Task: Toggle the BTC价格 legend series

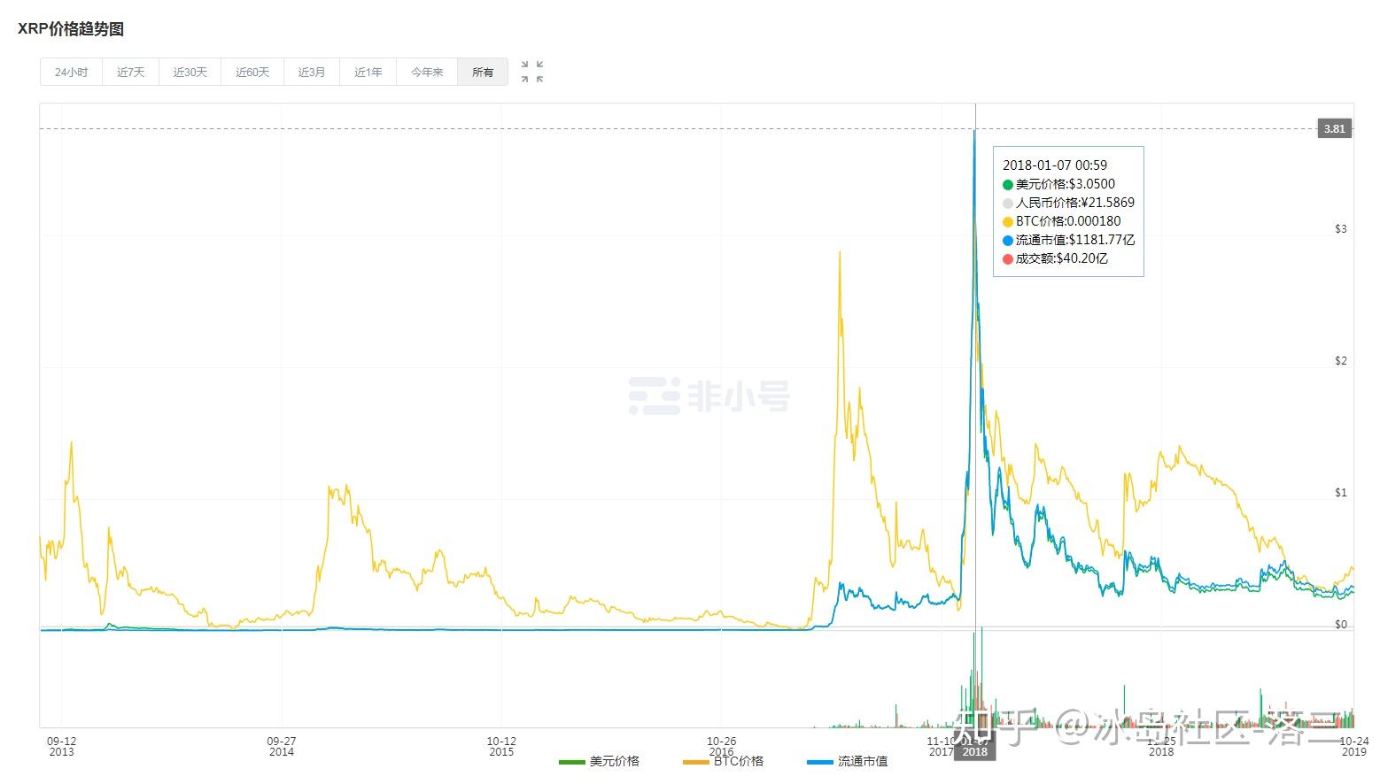Action: click(x=723, y=761)
